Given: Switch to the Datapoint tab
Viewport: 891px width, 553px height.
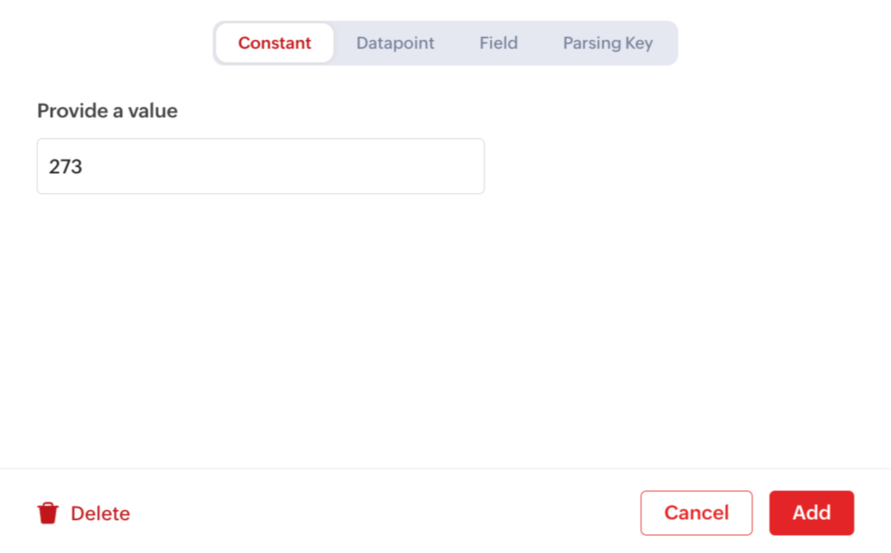Looking at the screenshot, I should point(395,43).
